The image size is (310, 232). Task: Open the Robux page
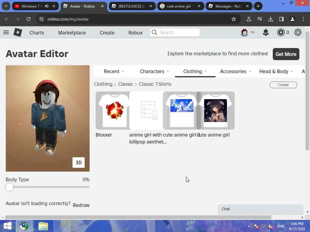[135, 33]
